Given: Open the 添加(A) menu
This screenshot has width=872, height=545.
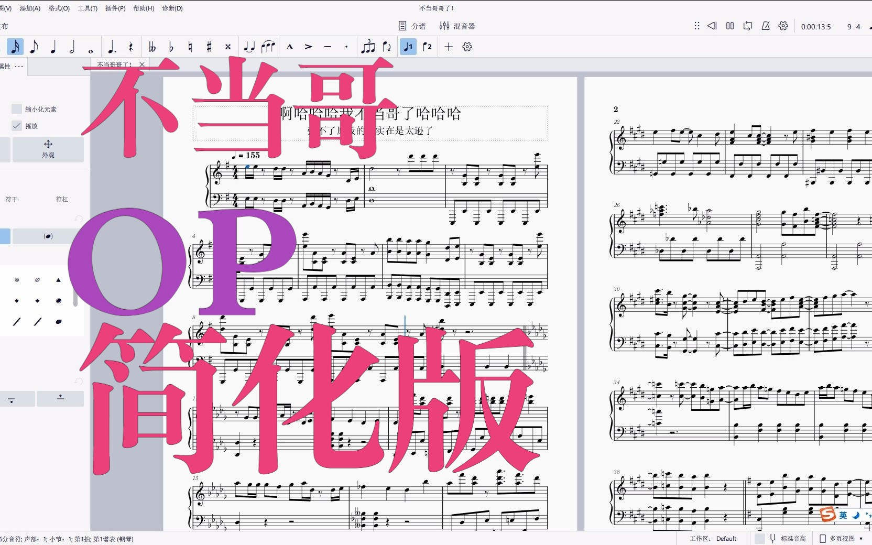Looking at the screenshot, I should click(30, 8).
